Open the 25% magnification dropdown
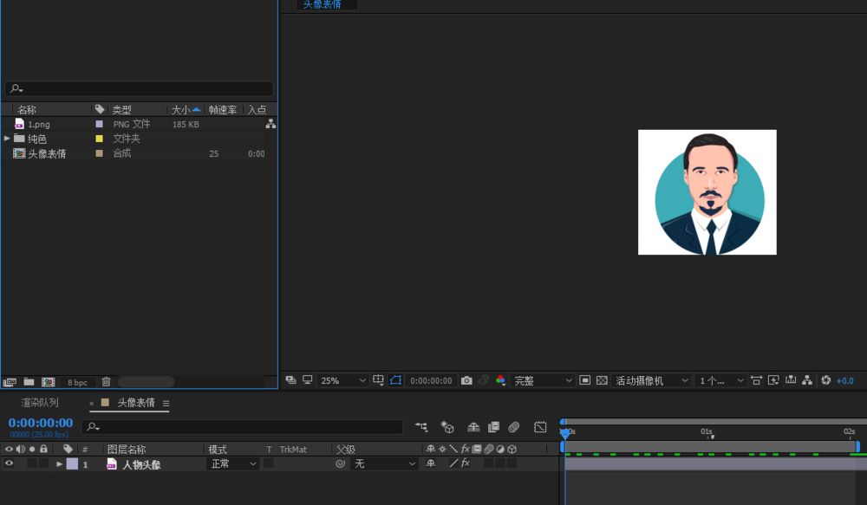This screenshot has height=505, width=867. 342,380
